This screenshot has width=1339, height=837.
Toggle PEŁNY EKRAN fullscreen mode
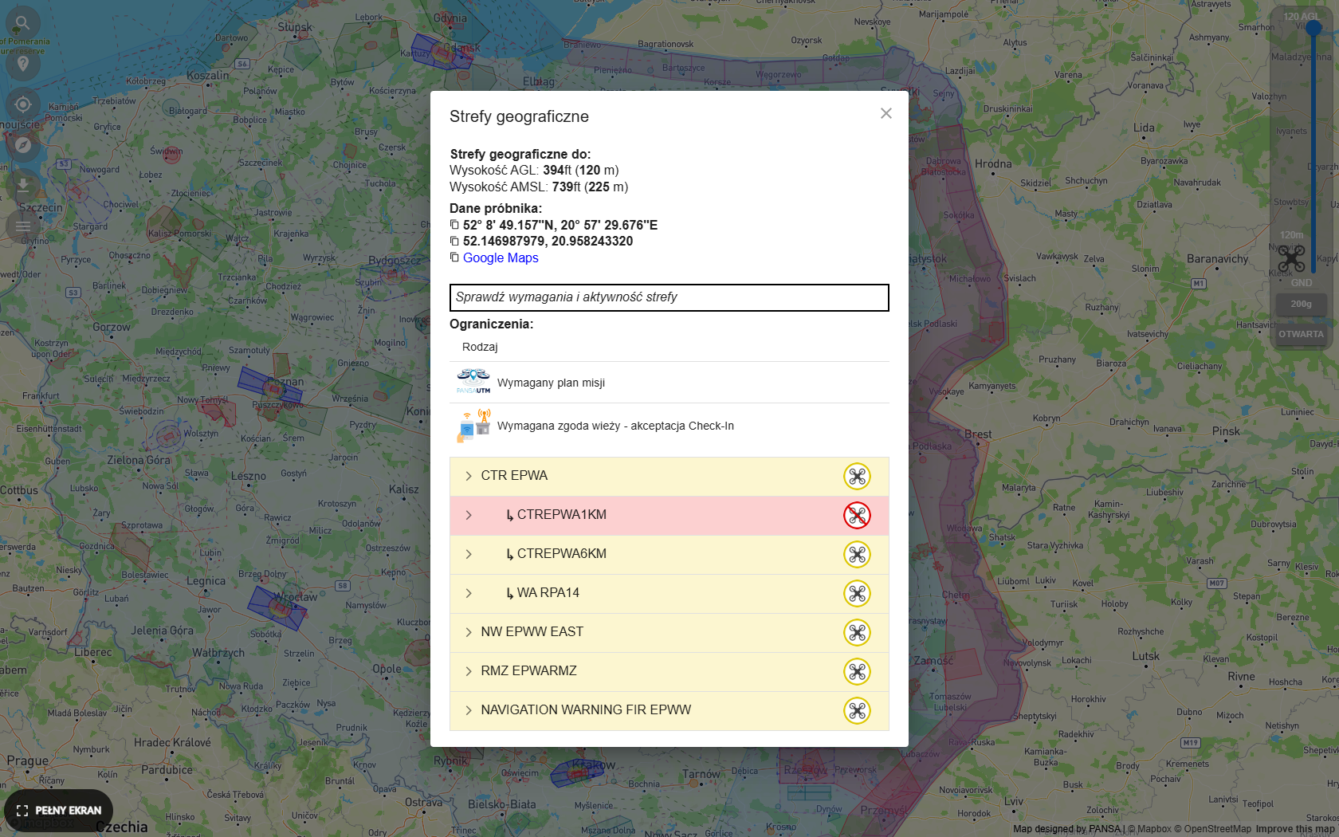pyautogui.click(x=59, y=810)
